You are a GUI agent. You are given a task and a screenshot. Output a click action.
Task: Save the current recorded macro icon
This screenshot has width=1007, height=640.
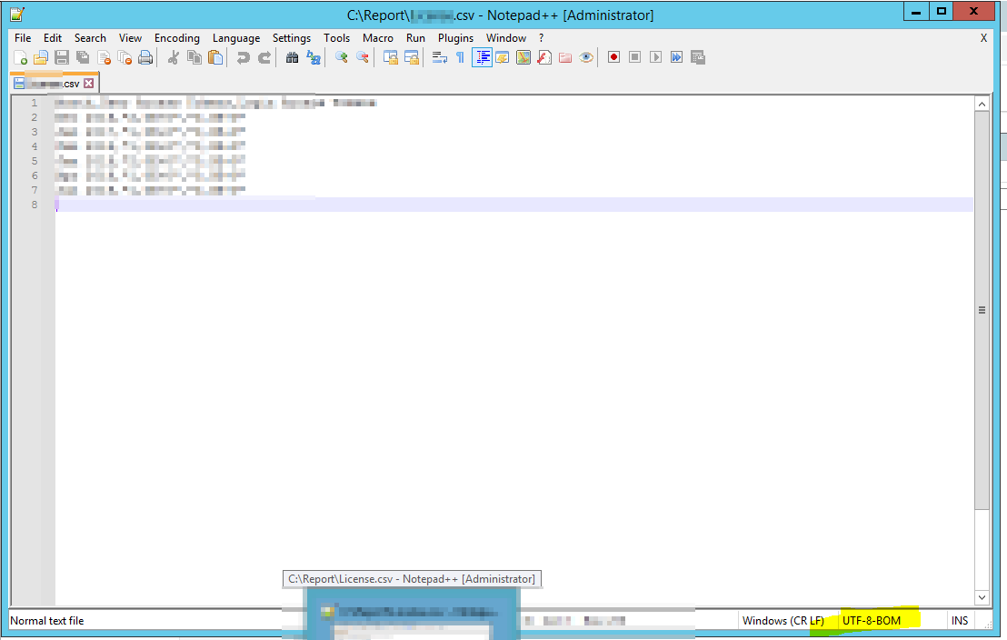(697, 58)
